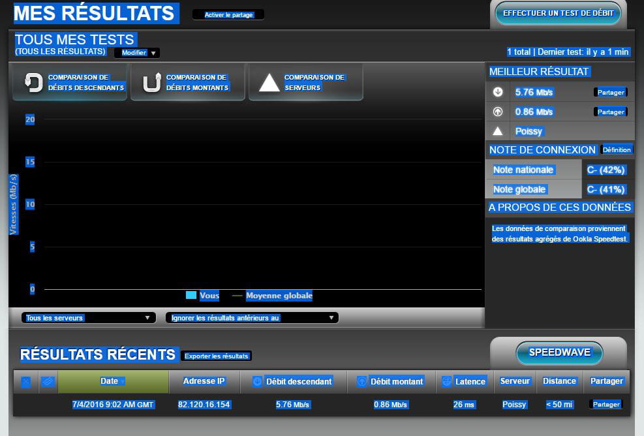The width and height of the screenshot is (644, 436).
Task: Click the Vous legend color swatch
Action: tap(191, 295)
